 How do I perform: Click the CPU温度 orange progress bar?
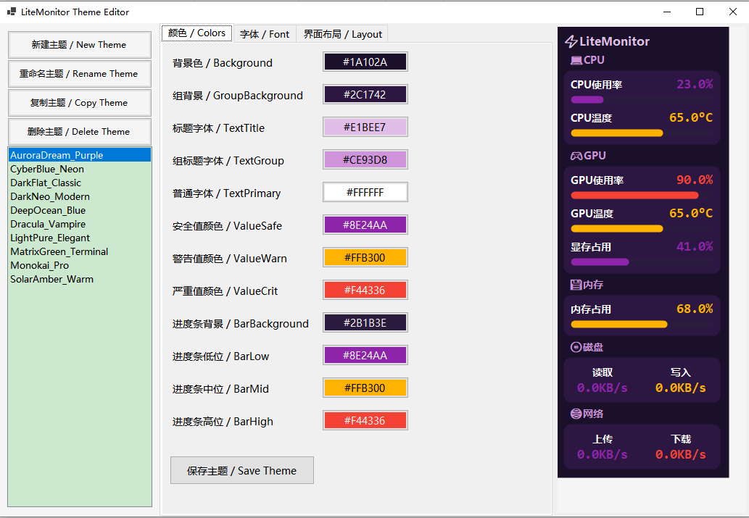(x=617, y=133)
